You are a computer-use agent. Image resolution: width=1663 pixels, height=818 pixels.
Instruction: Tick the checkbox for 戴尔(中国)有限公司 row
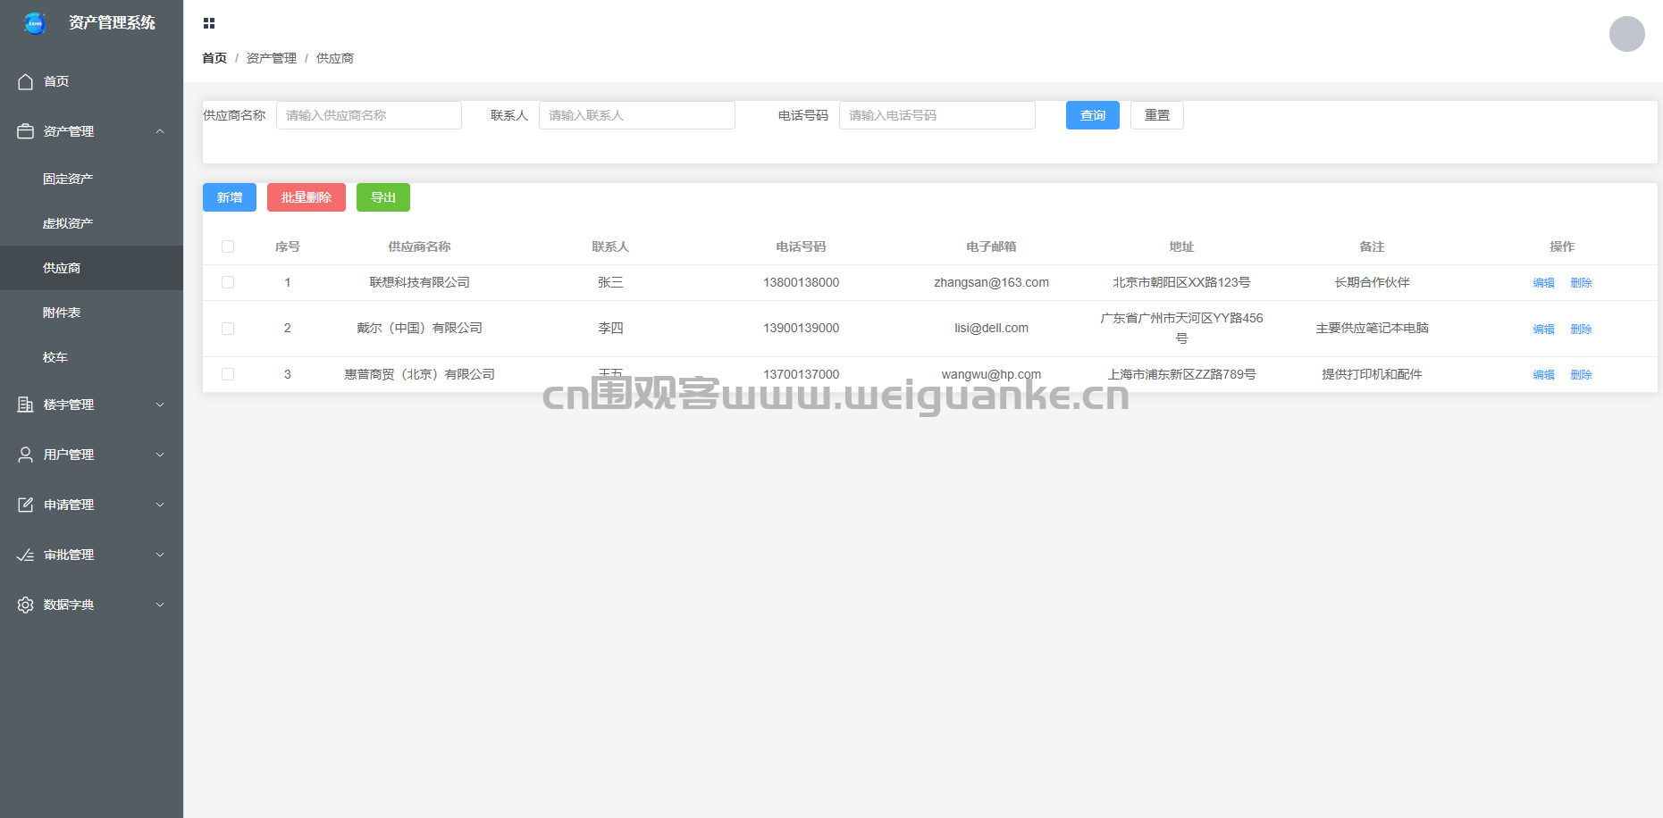[228, 329]
